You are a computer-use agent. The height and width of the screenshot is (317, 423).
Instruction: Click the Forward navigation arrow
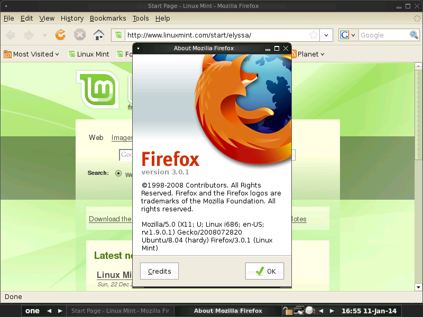pos(29,35)
